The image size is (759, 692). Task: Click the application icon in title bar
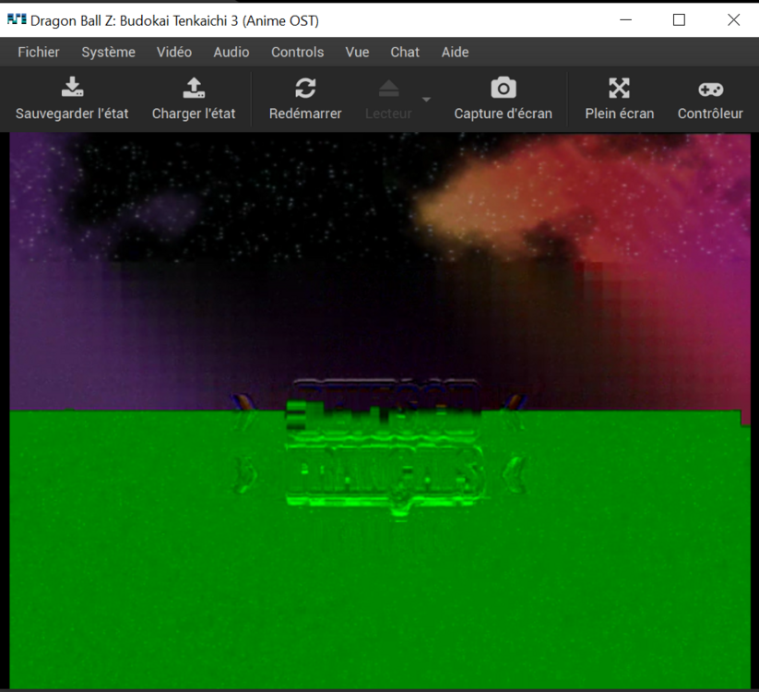pyautogui.click(x=17, y=19)
